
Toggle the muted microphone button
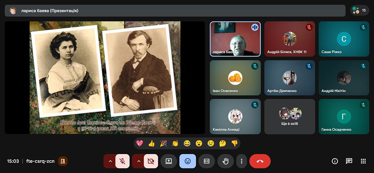(x=123, y=161)
